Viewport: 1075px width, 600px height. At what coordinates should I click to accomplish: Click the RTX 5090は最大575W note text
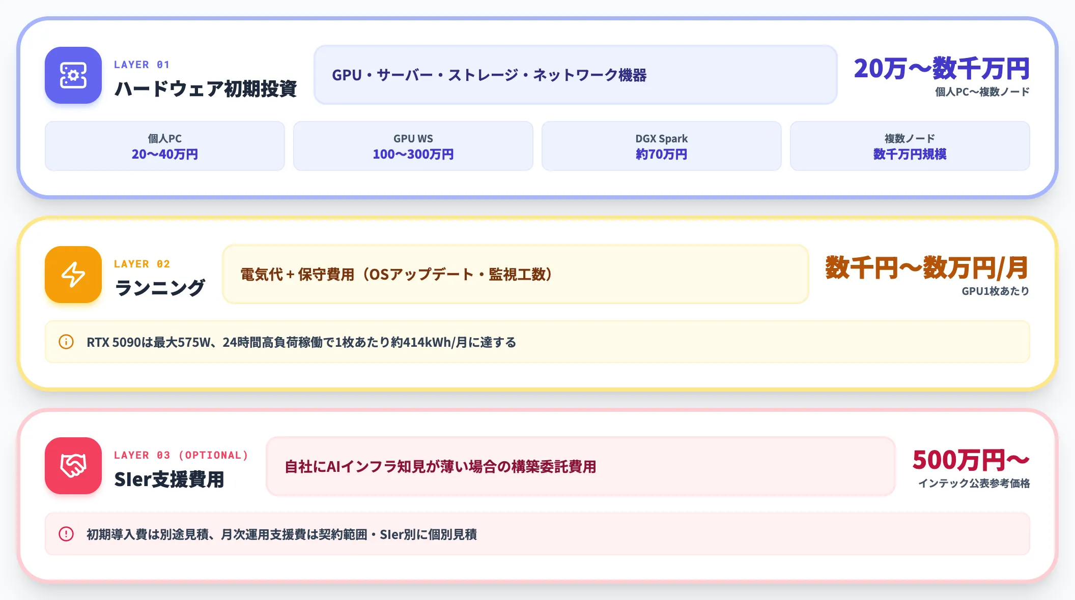click(x=301, y=342)
